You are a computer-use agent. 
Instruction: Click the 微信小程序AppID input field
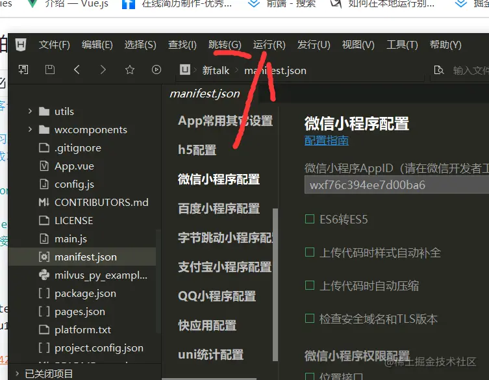[397, 184]
